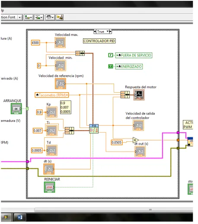Screen dimensions: 198x224
Task: Click the Respuesta del motor chart terminal
Action: tap(139, 95)
